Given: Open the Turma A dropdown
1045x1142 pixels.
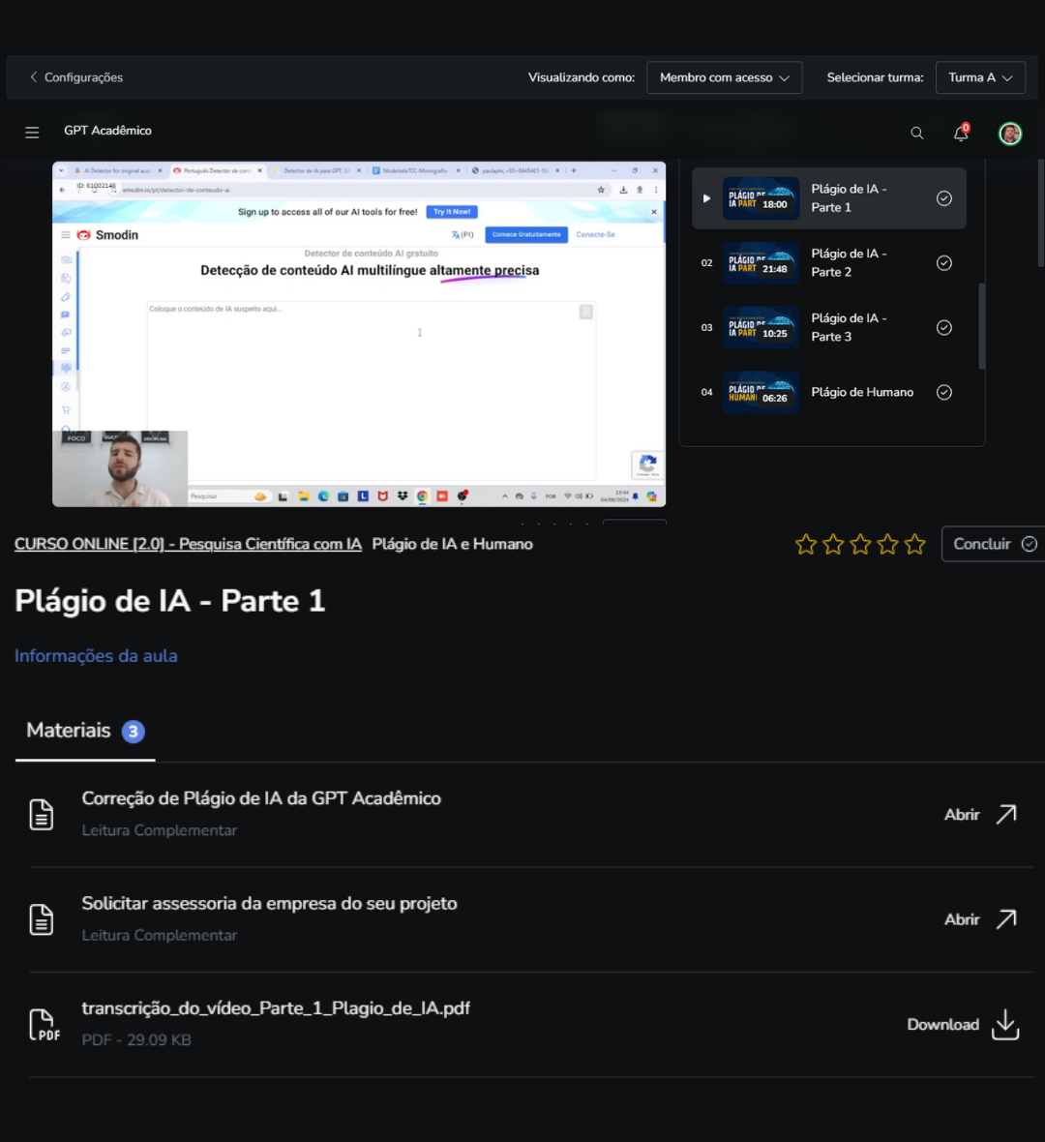Looking at the screenshot, I should click(x=979, y=77).
